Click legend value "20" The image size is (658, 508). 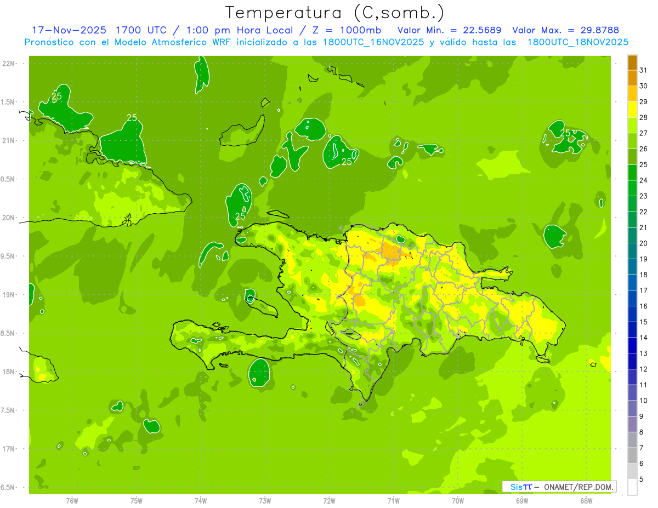[644, 243]
